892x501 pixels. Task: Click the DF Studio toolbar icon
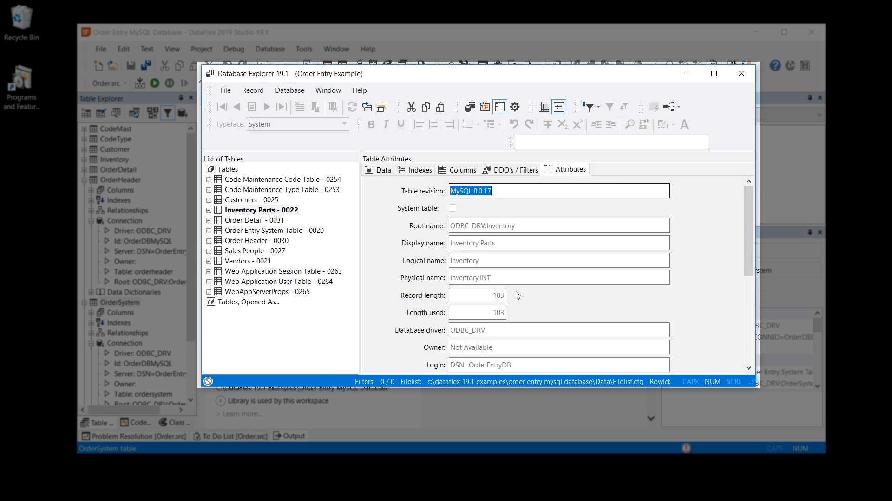point(485,107)
